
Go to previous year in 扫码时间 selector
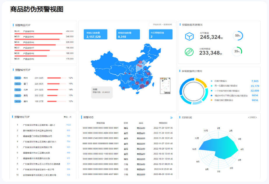pyautogui.click(x=249, y=118)
